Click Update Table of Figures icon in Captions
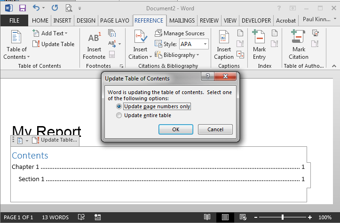Image resolution: width=340 pixels, height=223 pixels. point(240,44)
